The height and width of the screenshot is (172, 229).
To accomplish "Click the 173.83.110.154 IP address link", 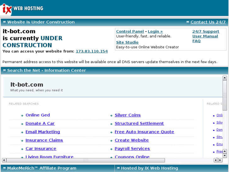I will pyautogui.click(x=92, y=51).
